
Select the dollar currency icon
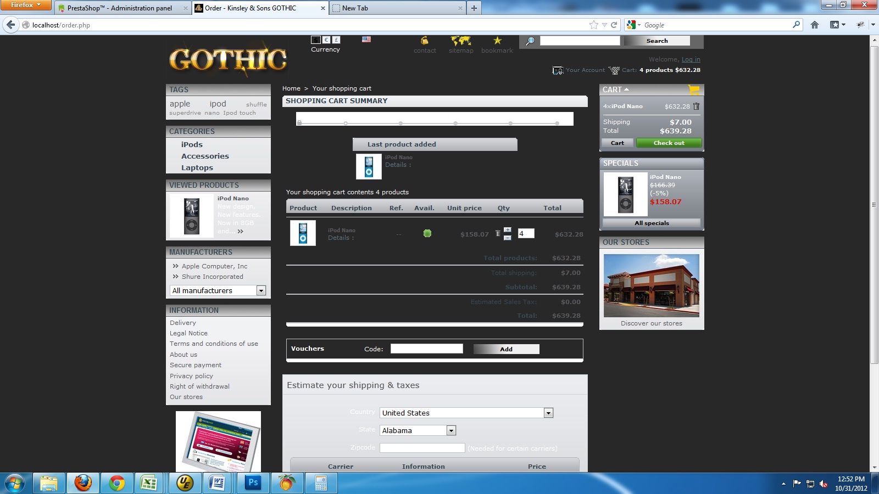click(316, 40)
